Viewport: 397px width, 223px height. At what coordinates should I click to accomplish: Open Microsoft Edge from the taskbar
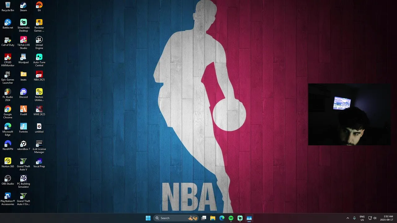coord(222,218)
